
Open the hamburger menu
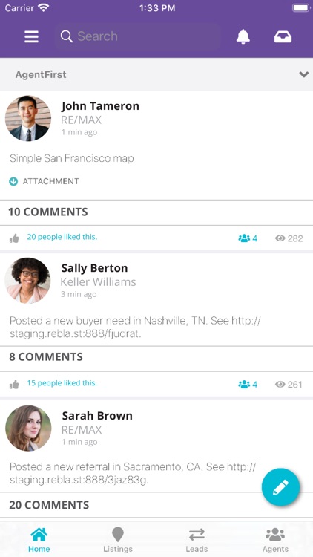pos(31,36)
